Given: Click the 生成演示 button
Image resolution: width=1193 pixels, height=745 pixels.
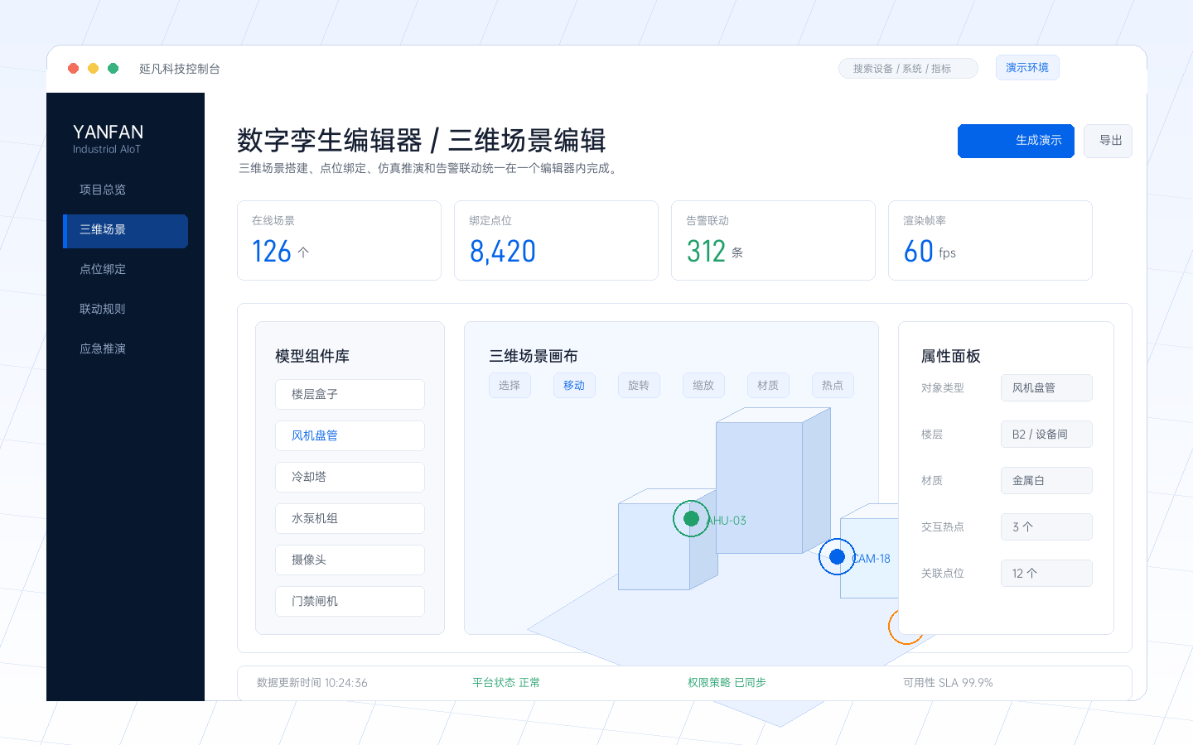Looking at the screenshot, I should click(x=1016, y=141).
